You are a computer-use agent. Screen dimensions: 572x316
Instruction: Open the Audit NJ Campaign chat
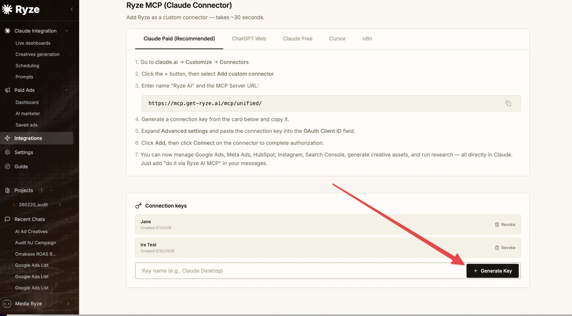click(35, 243)
